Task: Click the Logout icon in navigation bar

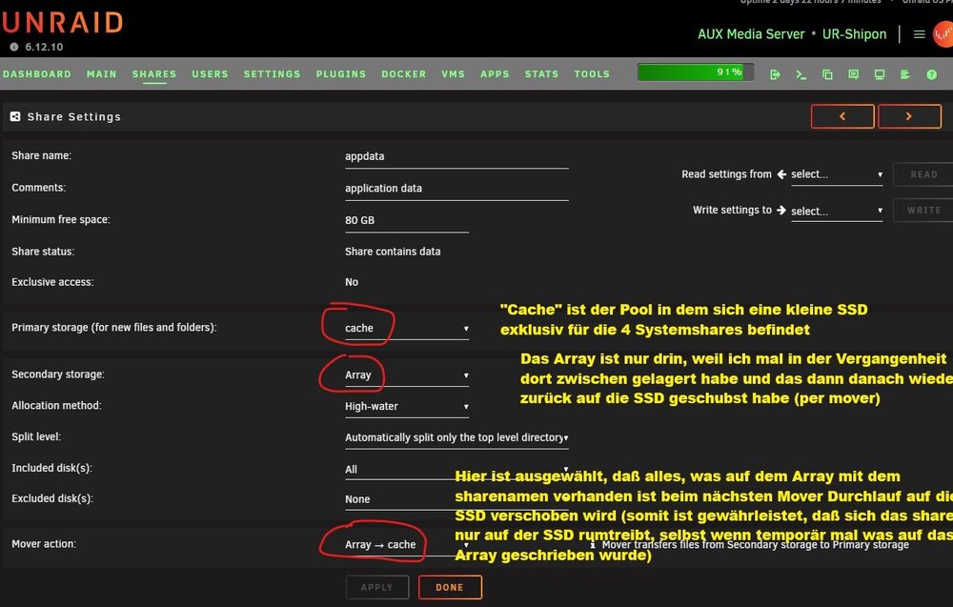Action: [x=775, y=74]
